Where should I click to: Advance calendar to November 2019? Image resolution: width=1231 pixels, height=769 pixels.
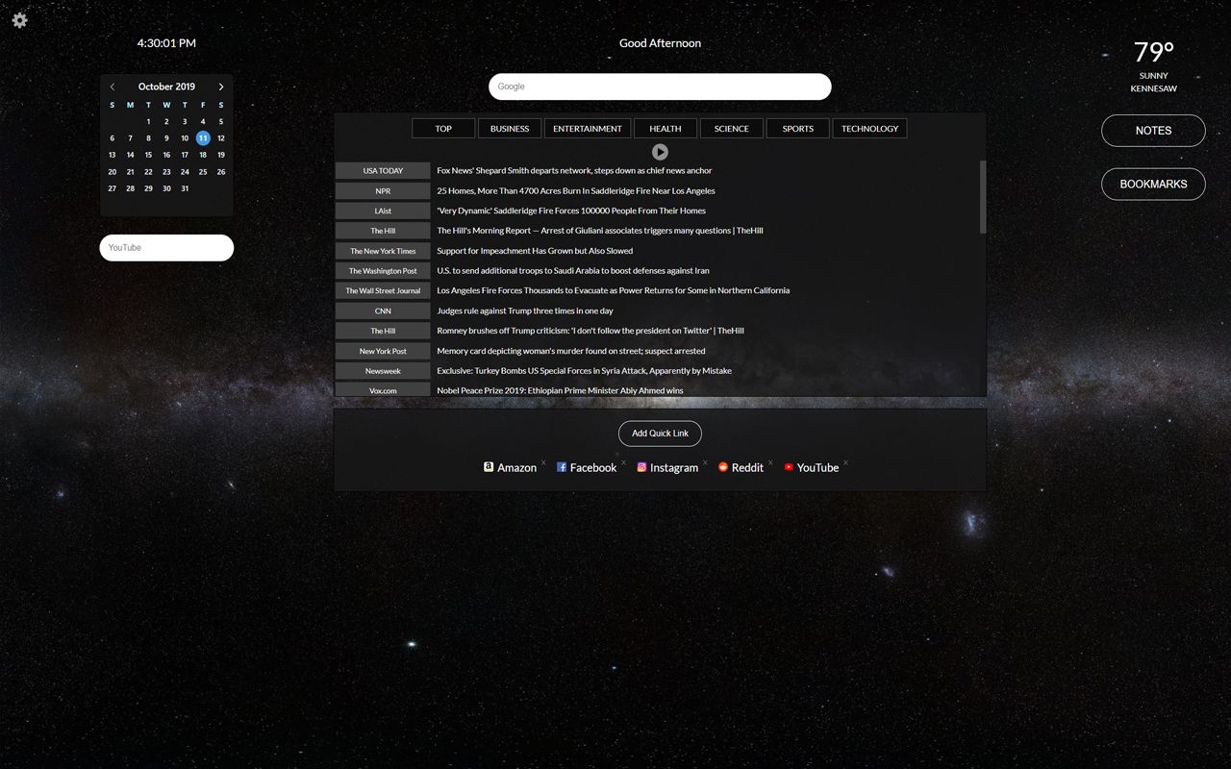pos(221,86)
